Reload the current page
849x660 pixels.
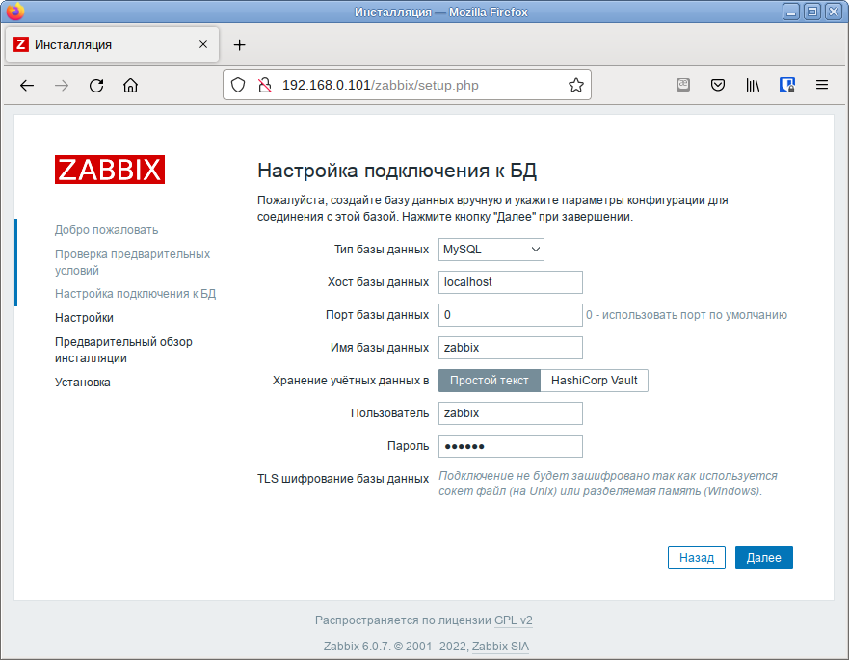coord(96,85)
